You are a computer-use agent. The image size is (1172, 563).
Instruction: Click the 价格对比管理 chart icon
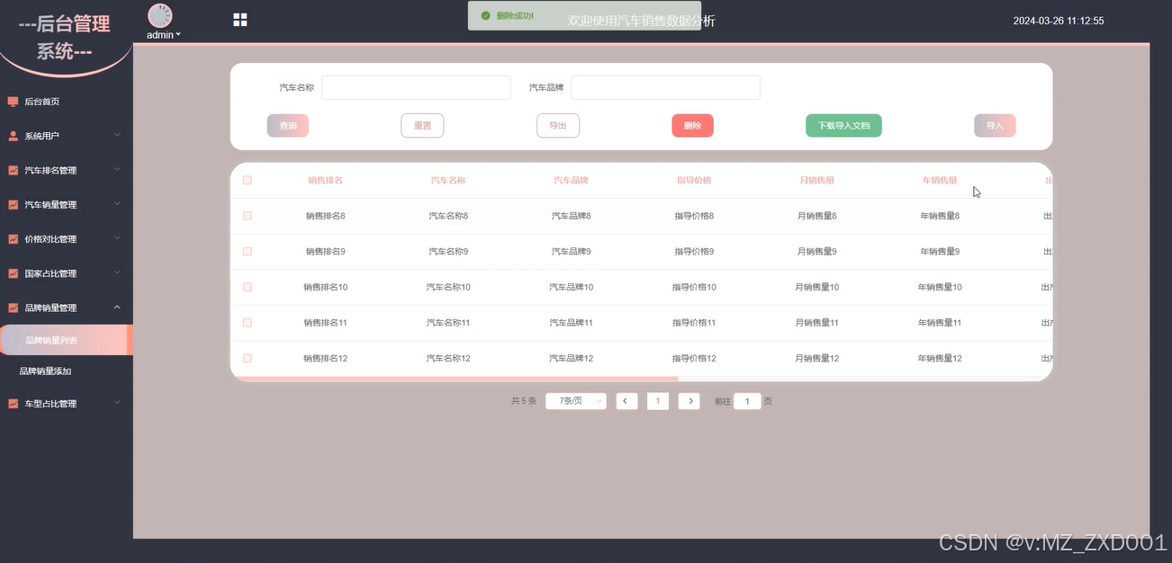[x=13, y=239]
